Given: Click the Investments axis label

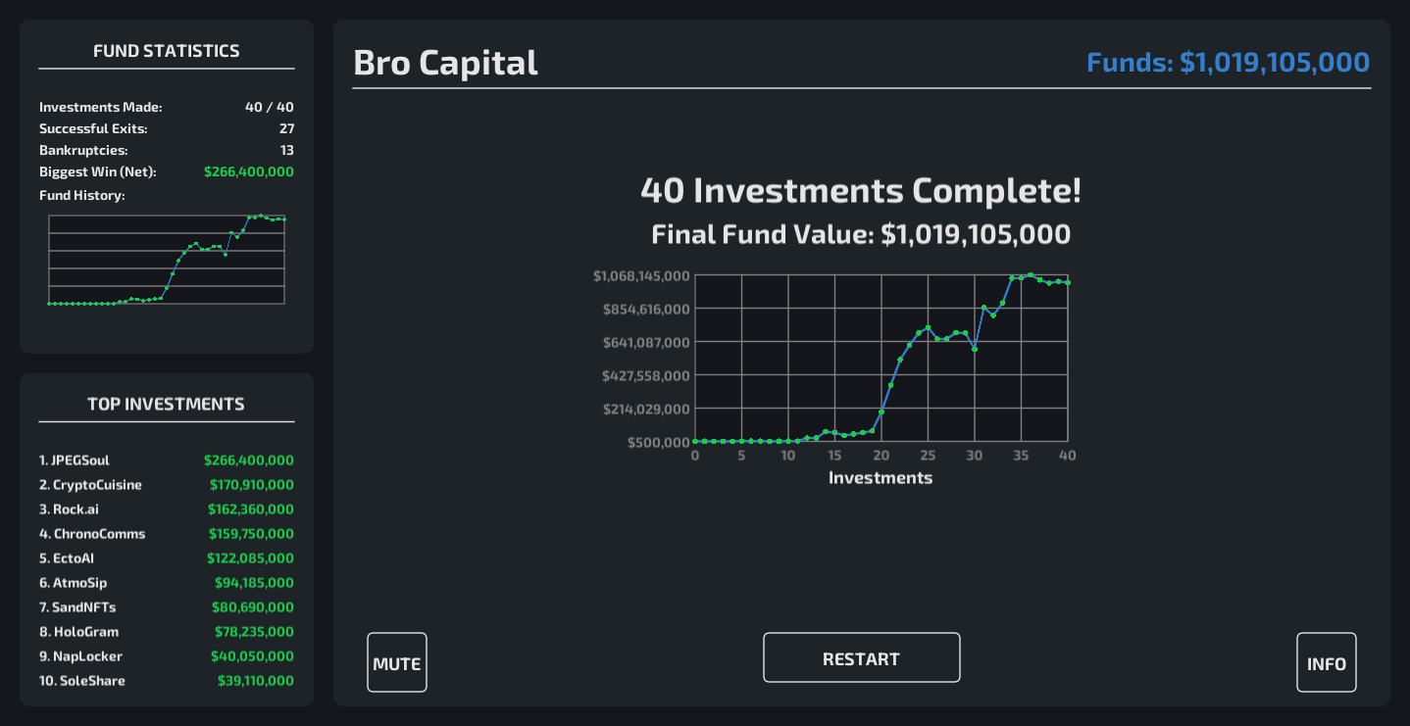Looking at the screenshot, I should [x=881, y=478].
